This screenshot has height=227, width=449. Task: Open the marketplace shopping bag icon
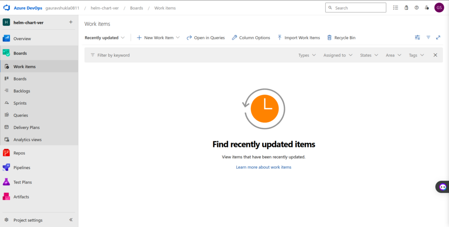click(x=406, y=8)
